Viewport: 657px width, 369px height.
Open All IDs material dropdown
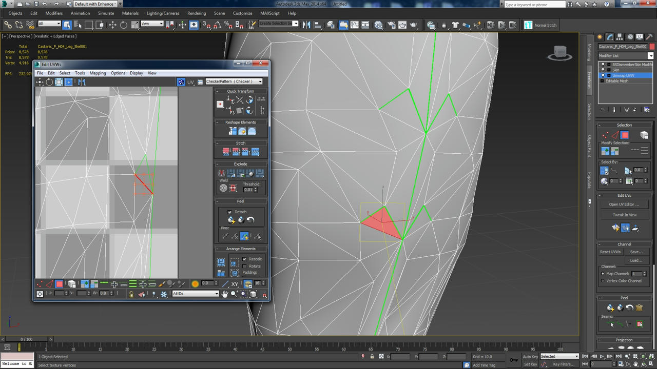(196, 294)
